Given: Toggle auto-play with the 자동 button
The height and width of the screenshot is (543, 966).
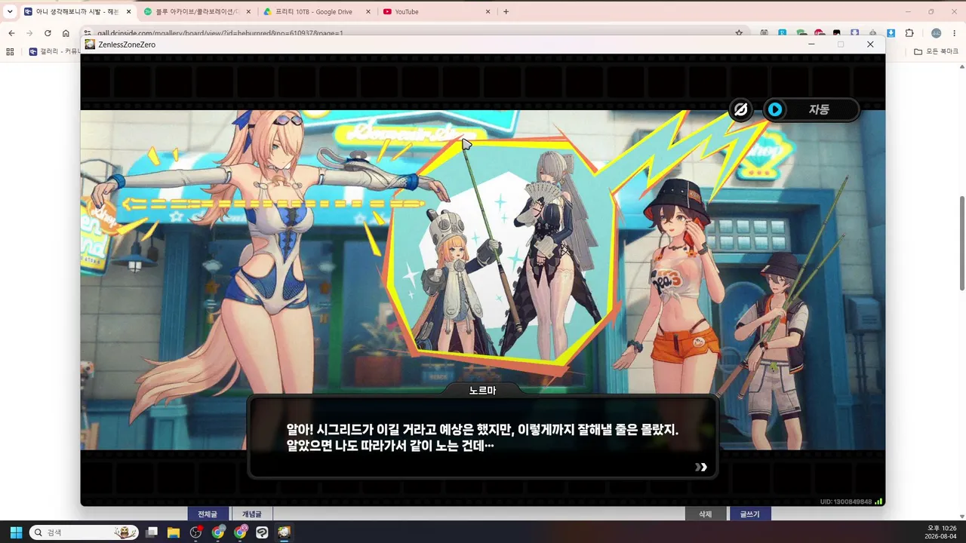Looking at the screenshot, I should click(811, 110).
